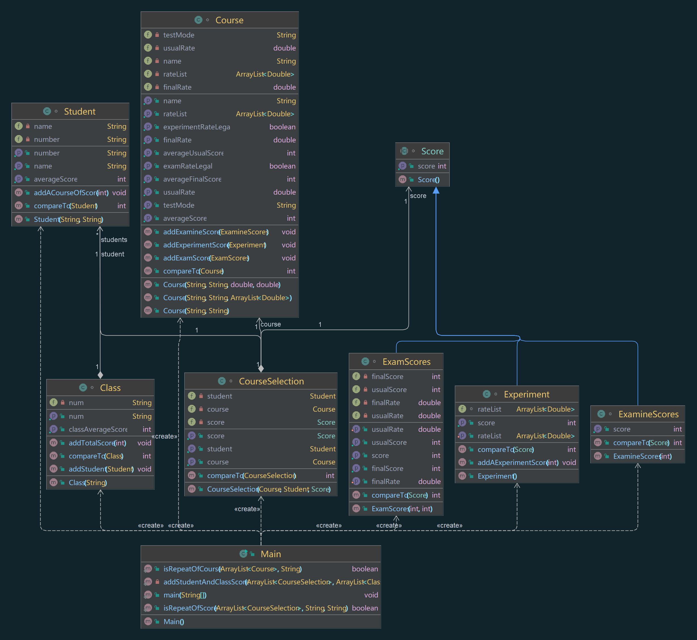Image resolution: width=697 pixels, height=640 pixels.
Task: Click the abstract class icon beside Score
Action: click(404, 151)
